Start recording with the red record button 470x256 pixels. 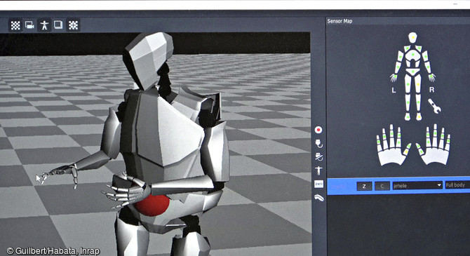pyautogui.click(x=318, y=130)
